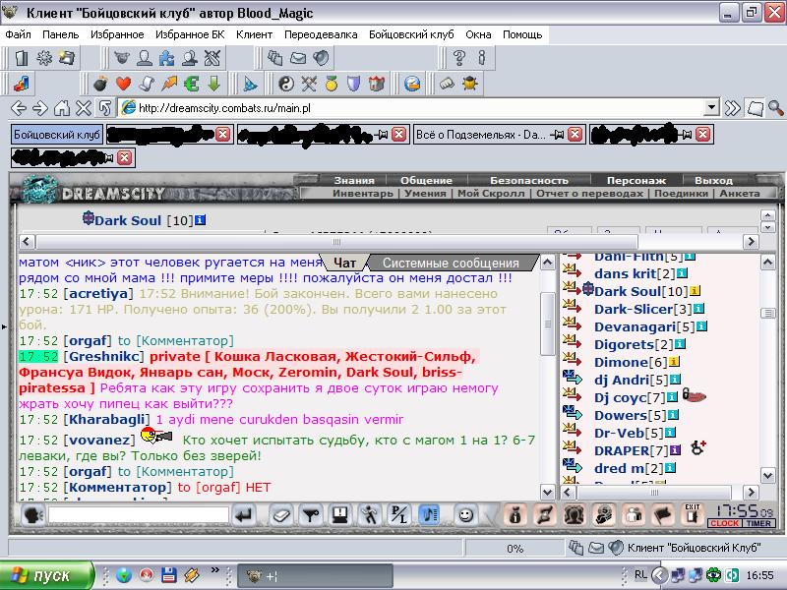Click the red heart toolbar icon
787x590 pixels.
(x=124, y=84)
